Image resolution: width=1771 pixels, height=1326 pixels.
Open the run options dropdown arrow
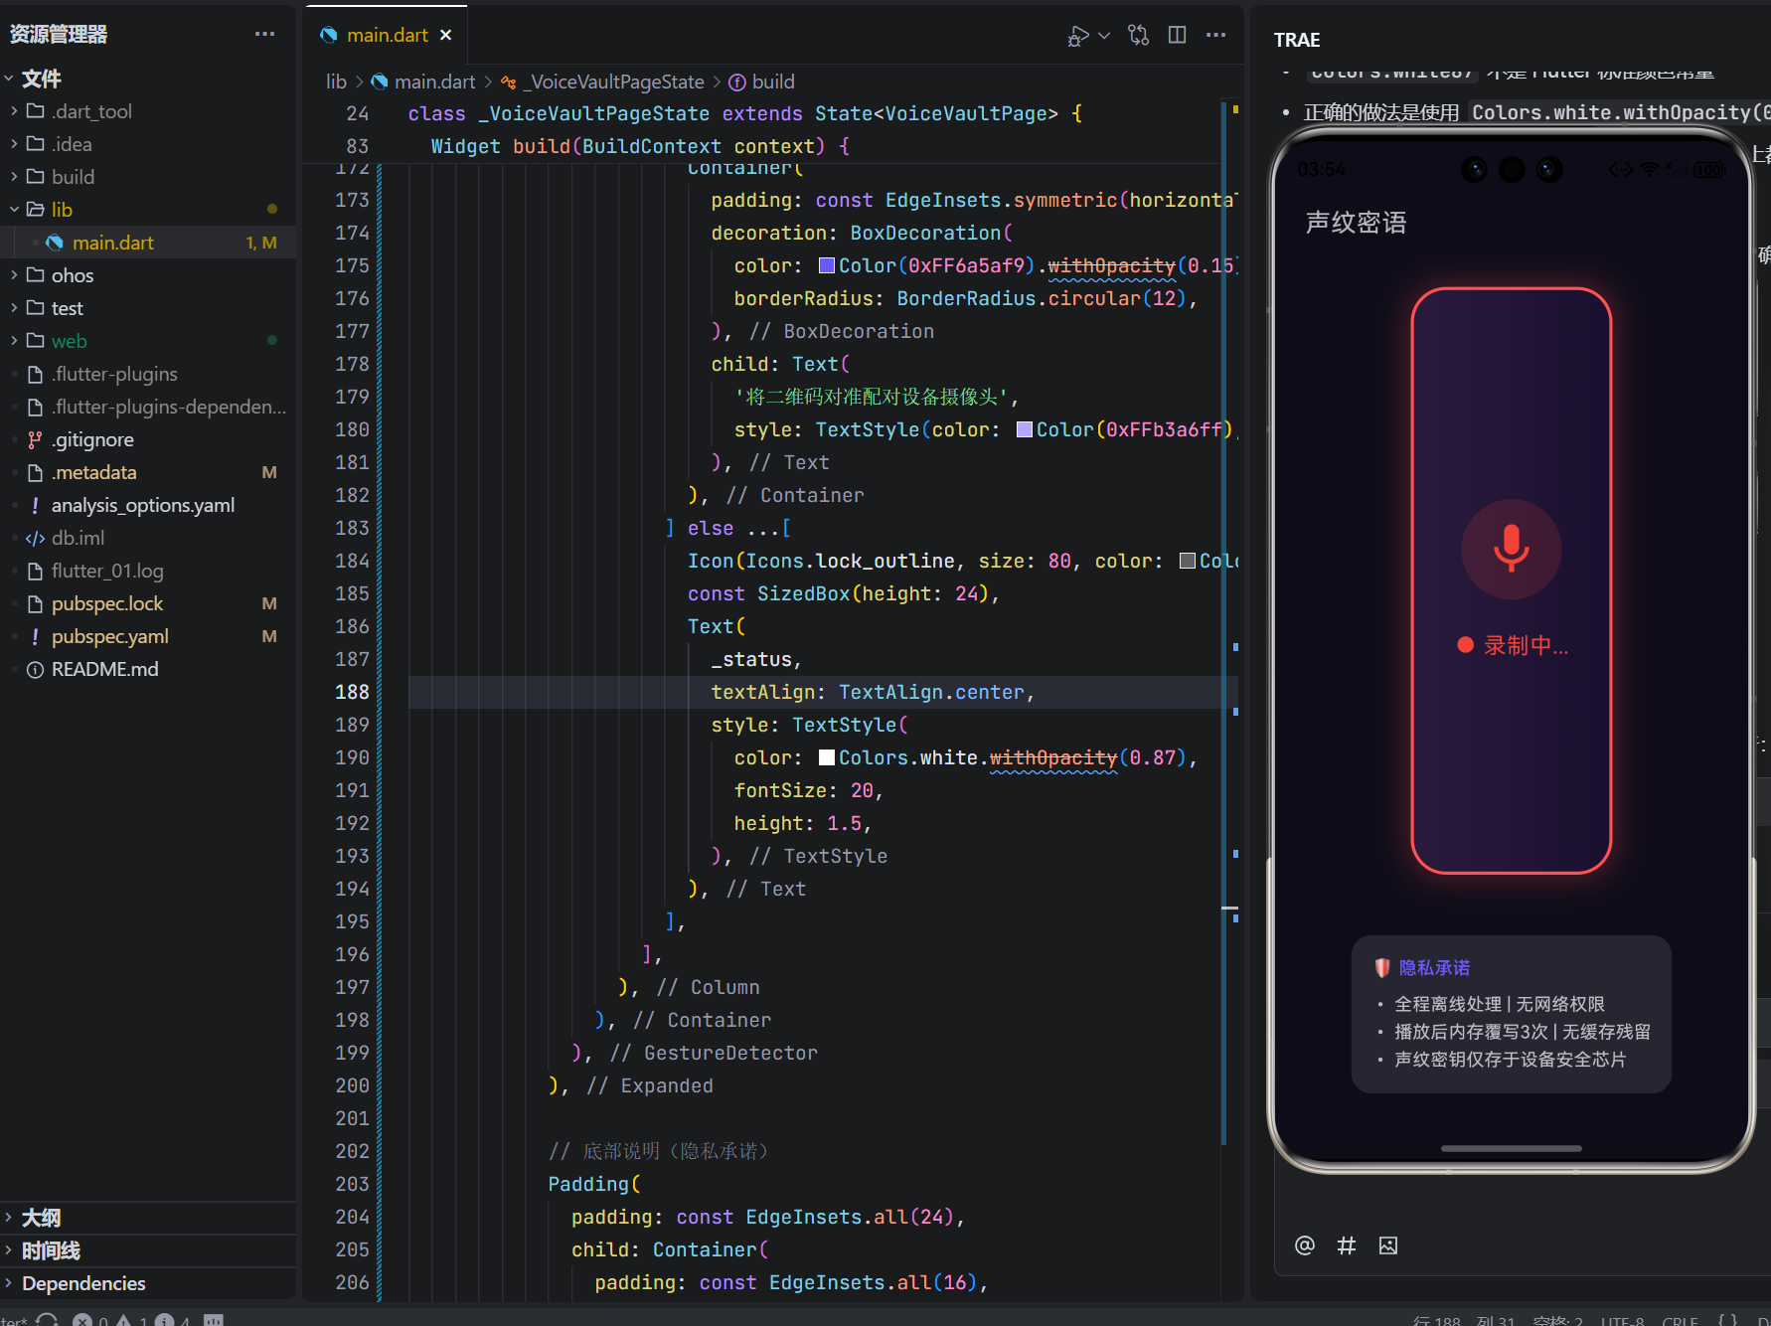(1104, 36)
